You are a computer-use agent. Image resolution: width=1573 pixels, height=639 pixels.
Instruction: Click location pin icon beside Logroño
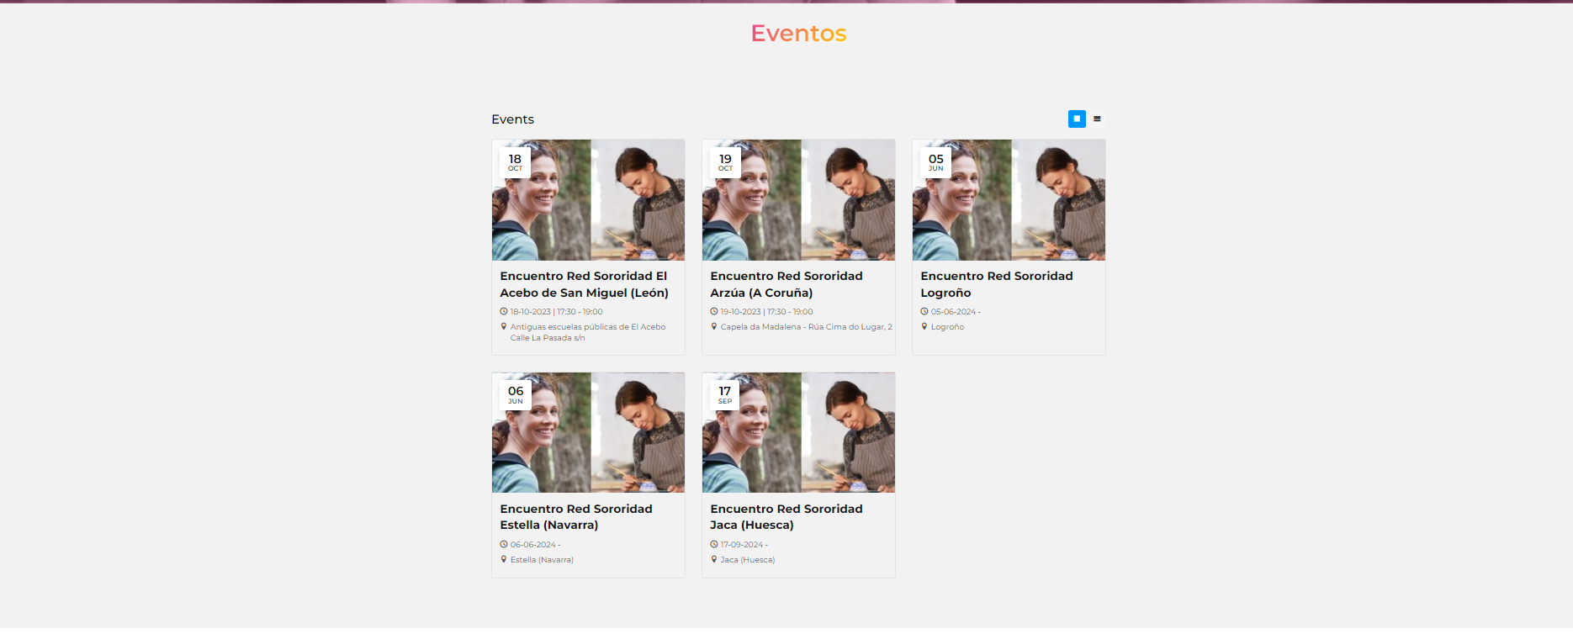tap(924, 326)
